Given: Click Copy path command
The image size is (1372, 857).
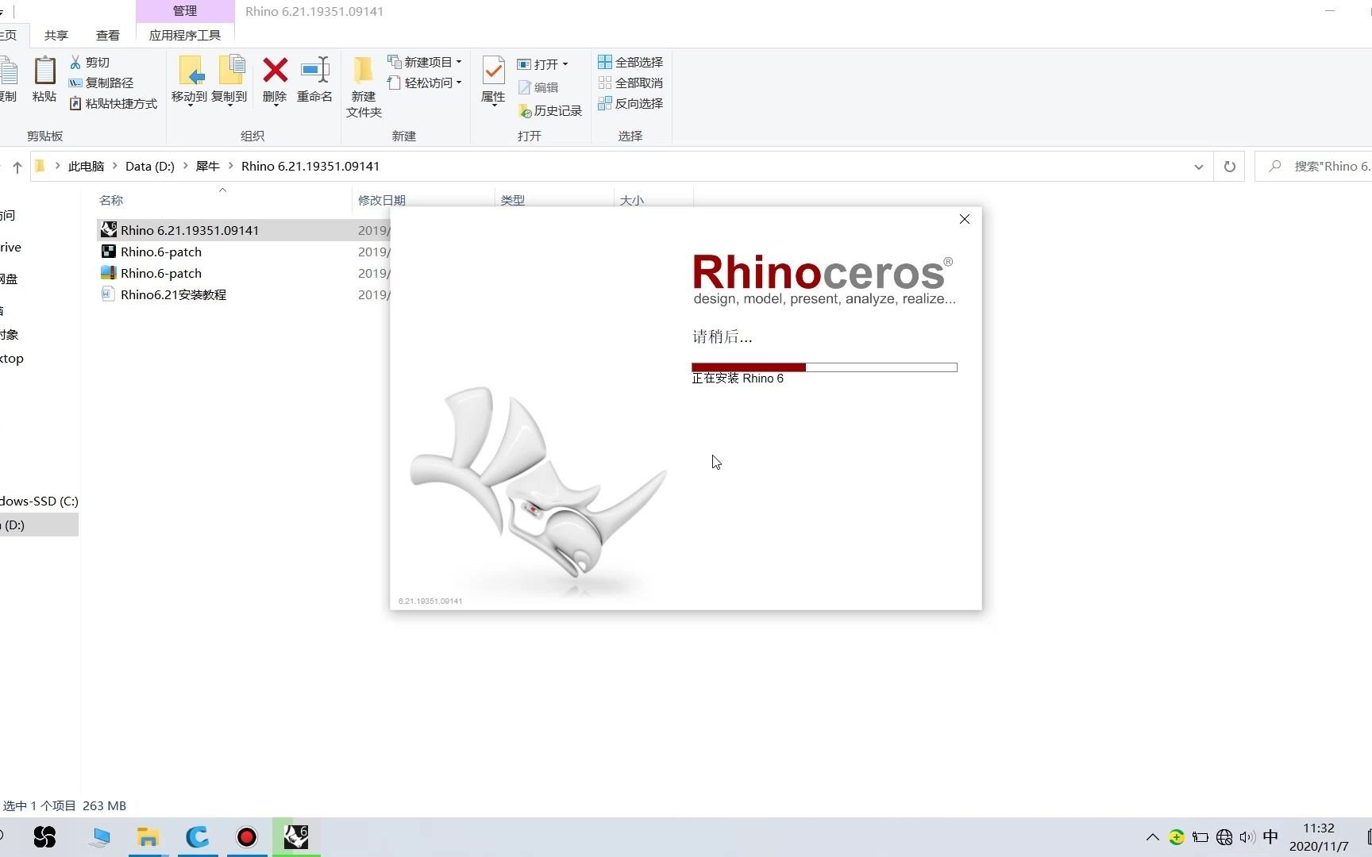Looking at the screenshot, I should coord(101,83).
